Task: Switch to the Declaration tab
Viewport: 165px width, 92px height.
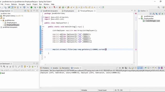Action: click(64, 68)
